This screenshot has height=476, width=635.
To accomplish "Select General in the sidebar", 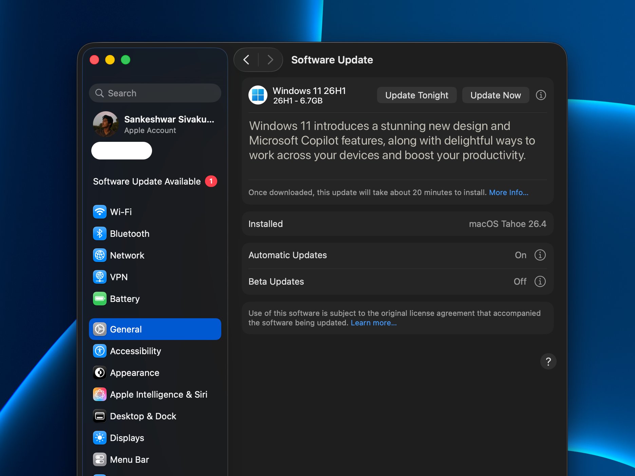I will [x=155, y=329].
